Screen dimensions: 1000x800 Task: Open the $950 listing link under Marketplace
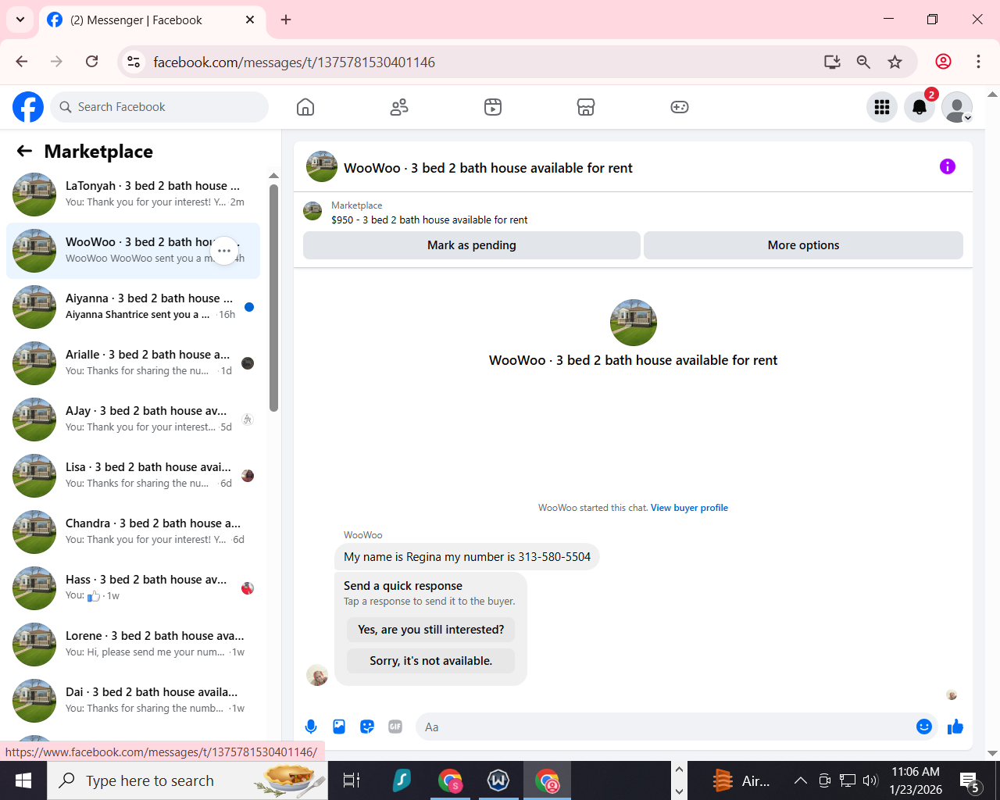[429, 220]
